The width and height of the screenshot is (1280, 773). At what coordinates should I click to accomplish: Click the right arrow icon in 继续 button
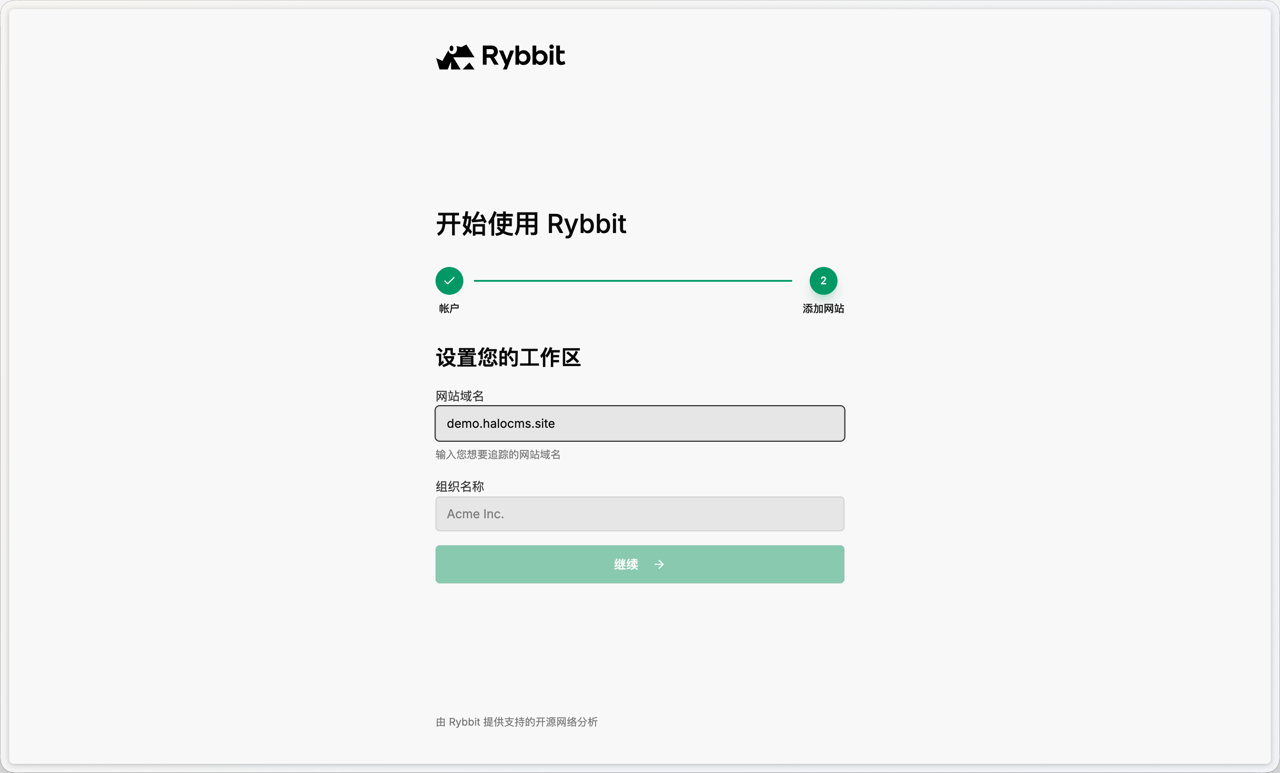(x=659, y=564)
